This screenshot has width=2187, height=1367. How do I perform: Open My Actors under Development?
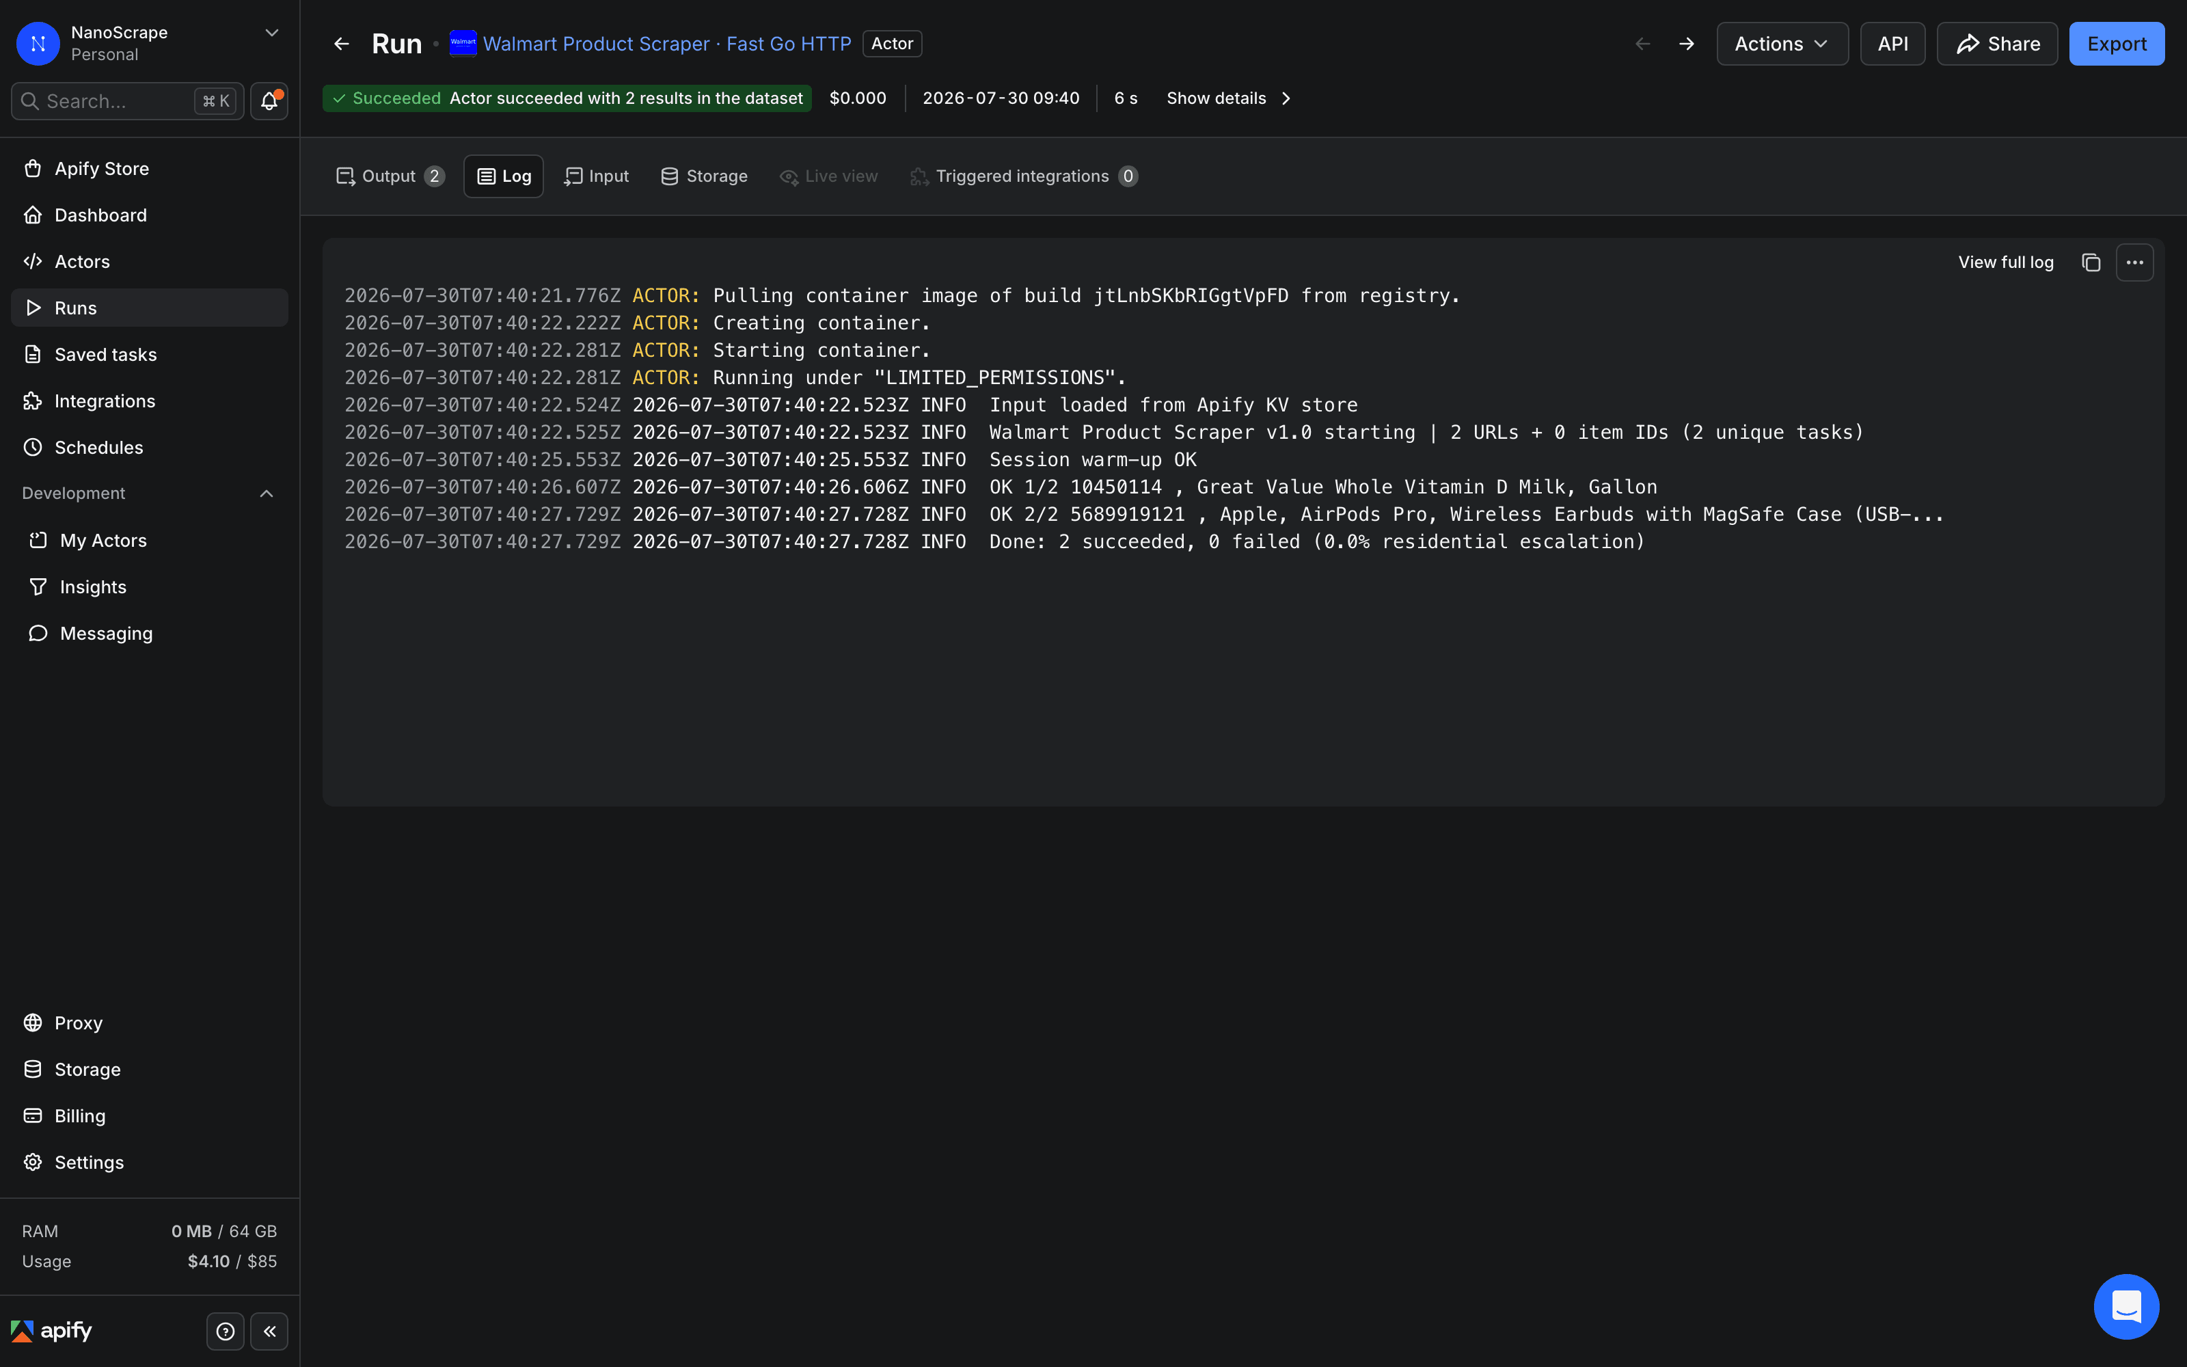point(149,541)
